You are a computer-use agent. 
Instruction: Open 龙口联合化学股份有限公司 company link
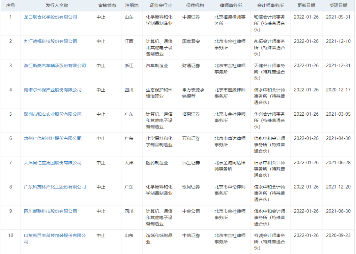[x=50, y=17]
